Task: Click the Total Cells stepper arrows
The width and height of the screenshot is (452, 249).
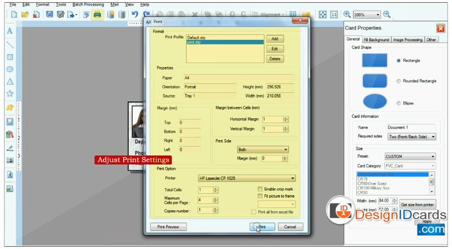Action: (x=216, y=190)
